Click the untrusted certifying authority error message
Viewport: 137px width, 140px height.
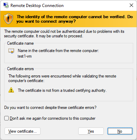click(x=62, y=90)
